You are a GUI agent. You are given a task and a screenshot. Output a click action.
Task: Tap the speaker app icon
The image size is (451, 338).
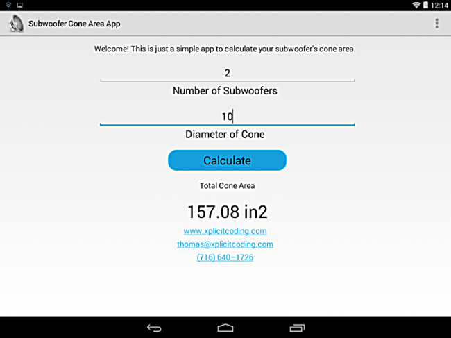[x=16, y=24]
